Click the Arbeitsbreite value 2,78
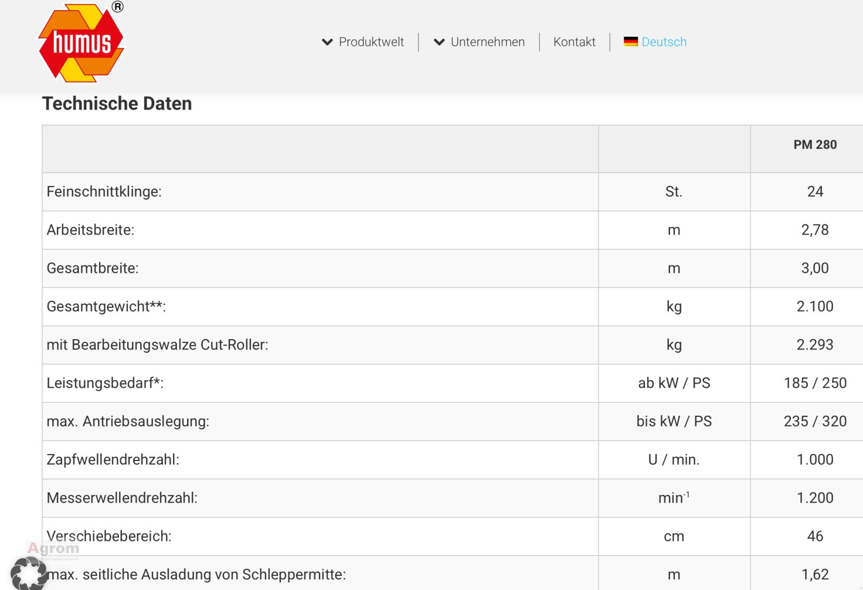The image size is (863, 590). (814, 230)
